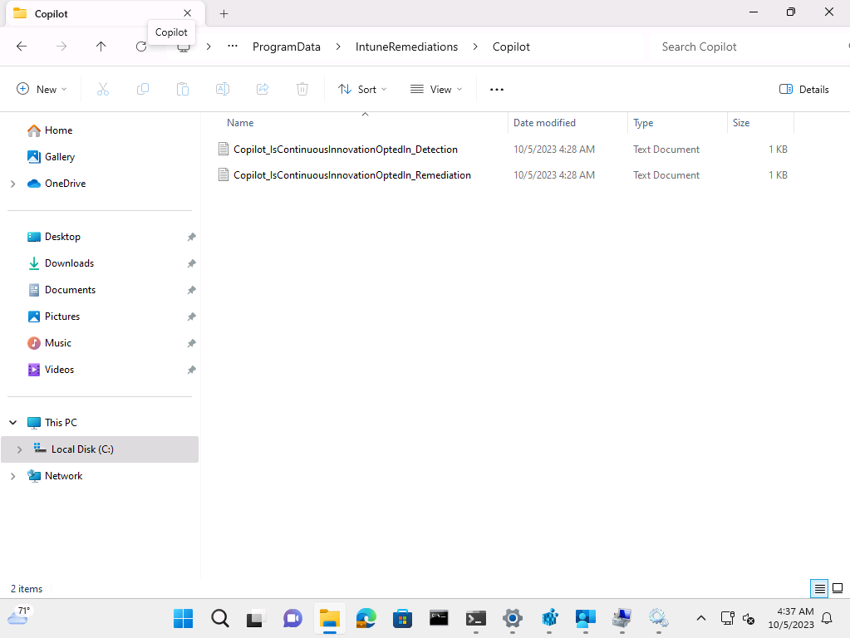This screenshot has height=638, width=850.
Task: Open the Documents quick access folder
Action: tap(70, 289)
